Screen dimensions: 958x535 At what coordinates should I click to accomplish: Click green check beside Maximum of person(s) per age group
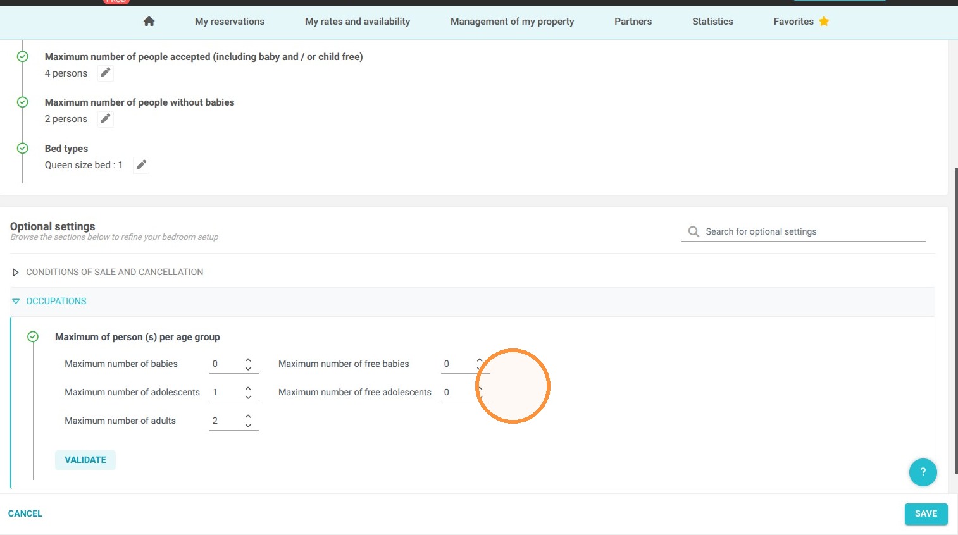click(x=33, y=336)
